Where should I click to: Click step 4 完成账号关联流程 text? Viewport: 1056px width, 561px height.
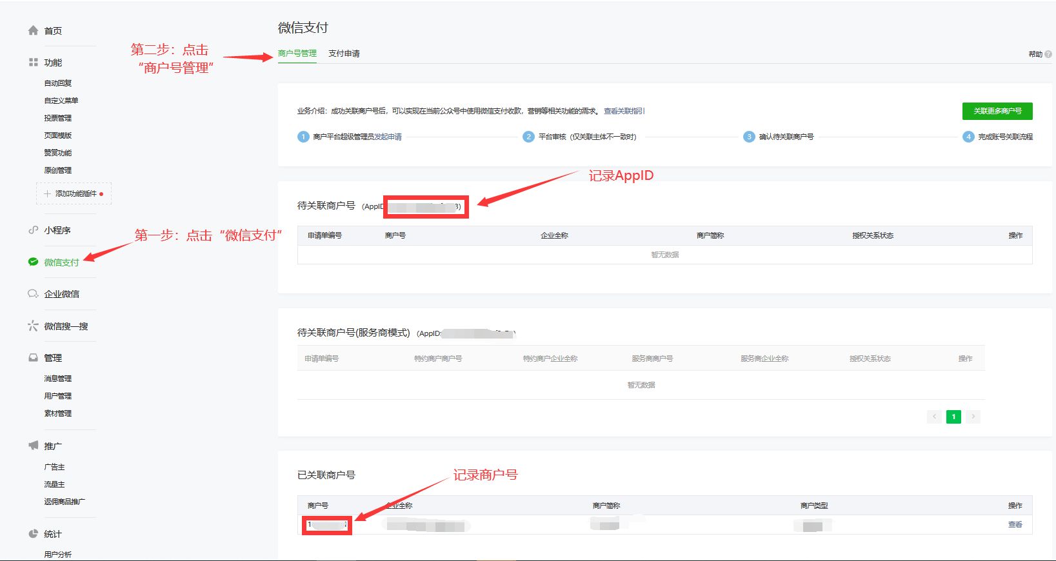point(1006,137)
